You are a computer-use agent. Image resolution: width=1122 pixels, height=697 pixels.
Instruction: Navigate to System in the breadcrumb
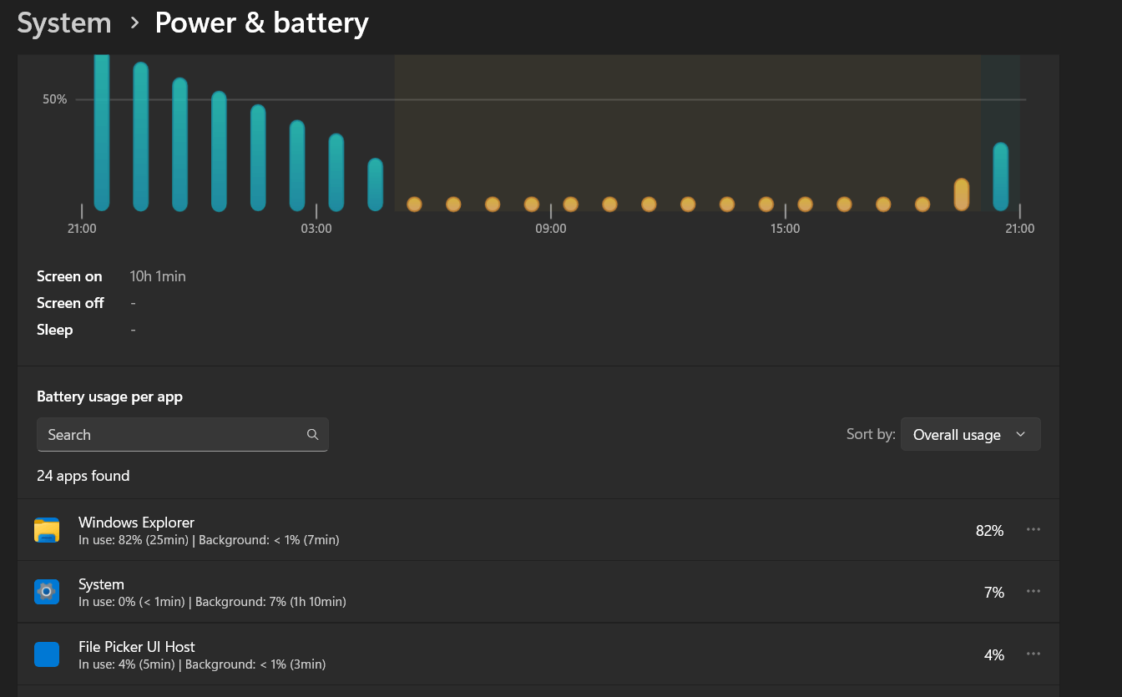tap(63, 23)
